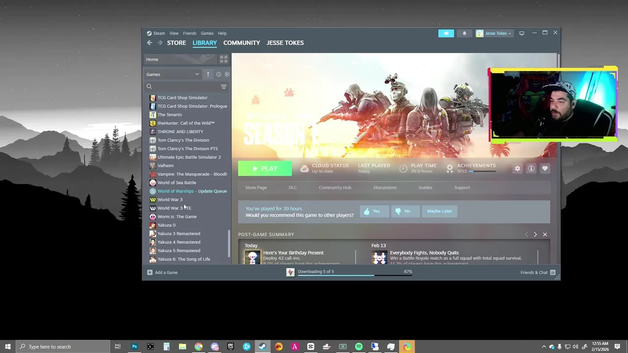
Task: Switch to the COMMUNITY tab
Action: (x=241, y=43)
